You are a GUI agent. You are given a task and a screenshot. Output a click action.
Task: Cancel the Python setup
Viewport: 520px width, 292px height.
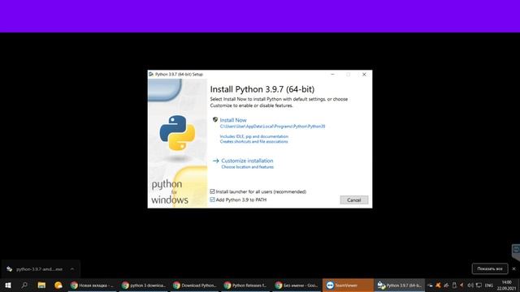click(354, 200)
